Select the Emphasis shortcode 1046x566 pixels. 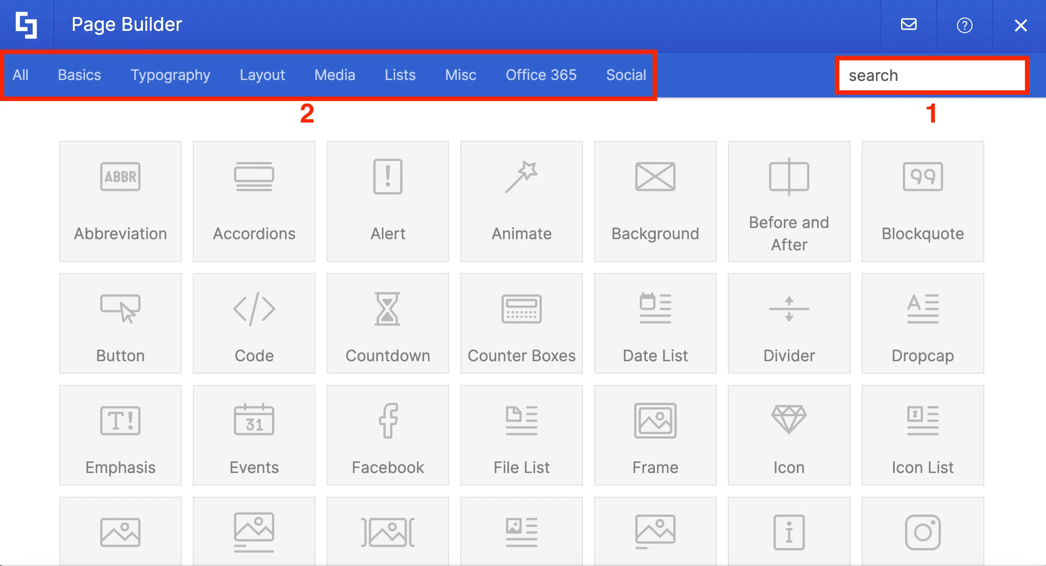coord(120,435)
